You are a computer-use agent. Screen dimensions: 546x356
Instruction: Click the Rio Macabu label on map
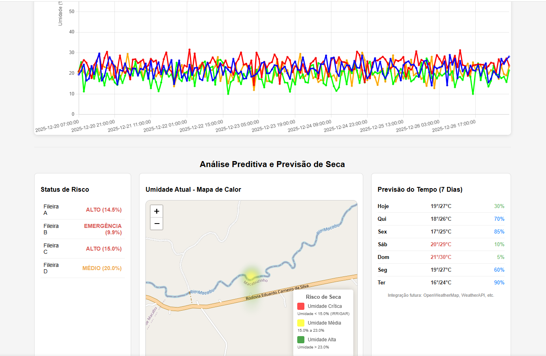click(328, 229)
